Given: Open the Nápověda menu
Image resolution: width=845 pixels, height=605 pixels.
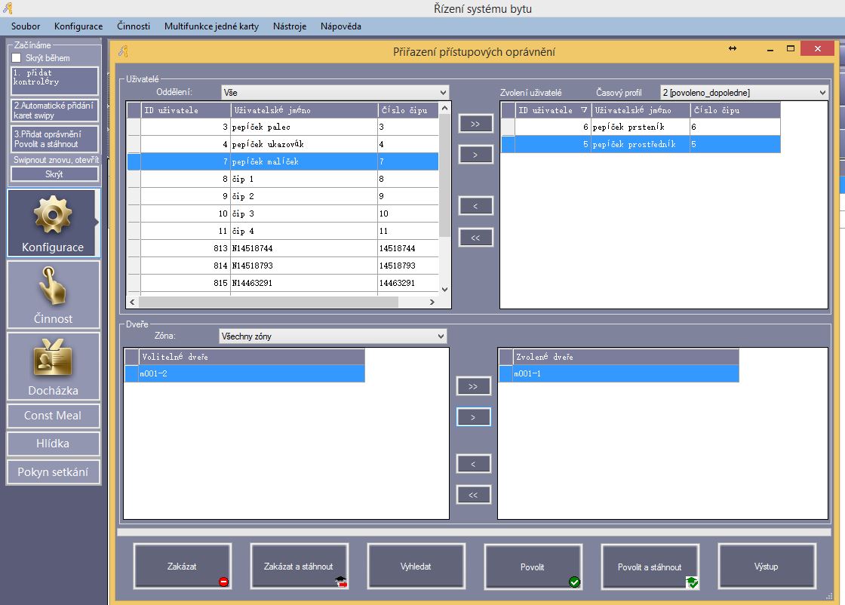Looking at the screenshot, I should tap(340, 26).
